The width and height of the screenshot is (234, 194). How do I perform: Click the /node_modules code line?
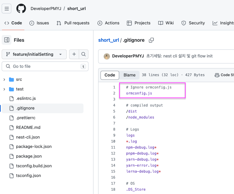pos(140,118)
